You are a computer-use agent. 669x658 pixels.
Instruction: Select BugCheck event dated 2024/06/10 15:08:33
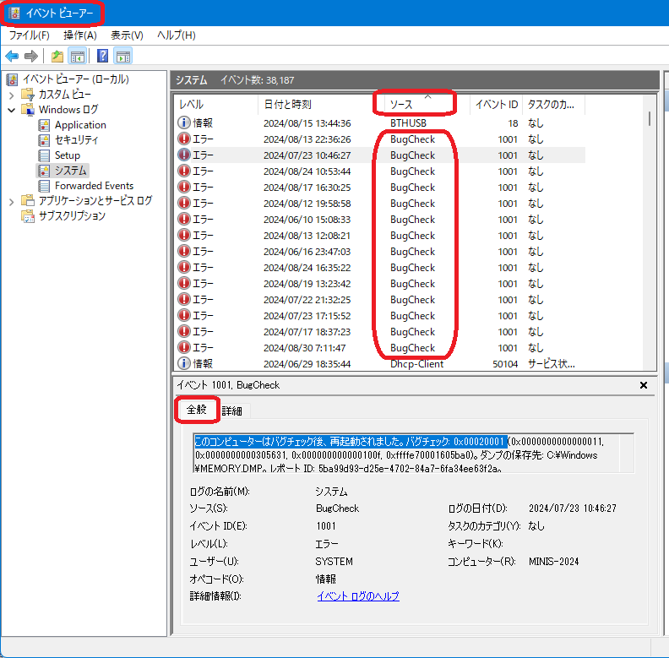click(380, 220)
